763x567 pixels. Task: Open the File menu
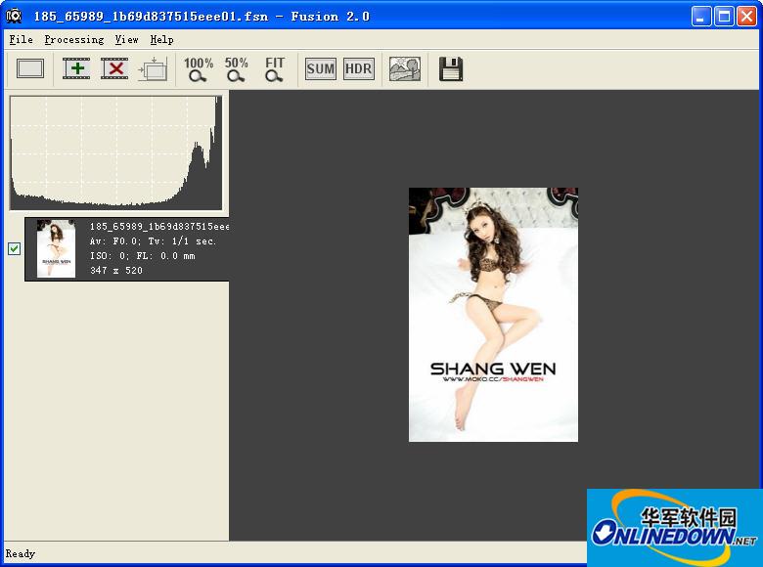[x=21, y=39]
